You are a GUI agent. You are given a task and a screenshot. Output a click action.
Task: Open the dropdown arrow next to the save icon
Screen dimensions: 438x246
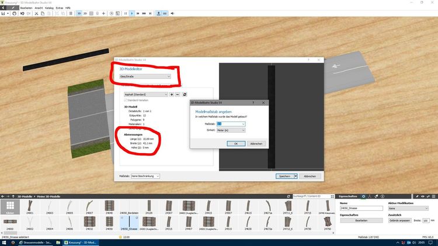8,13
